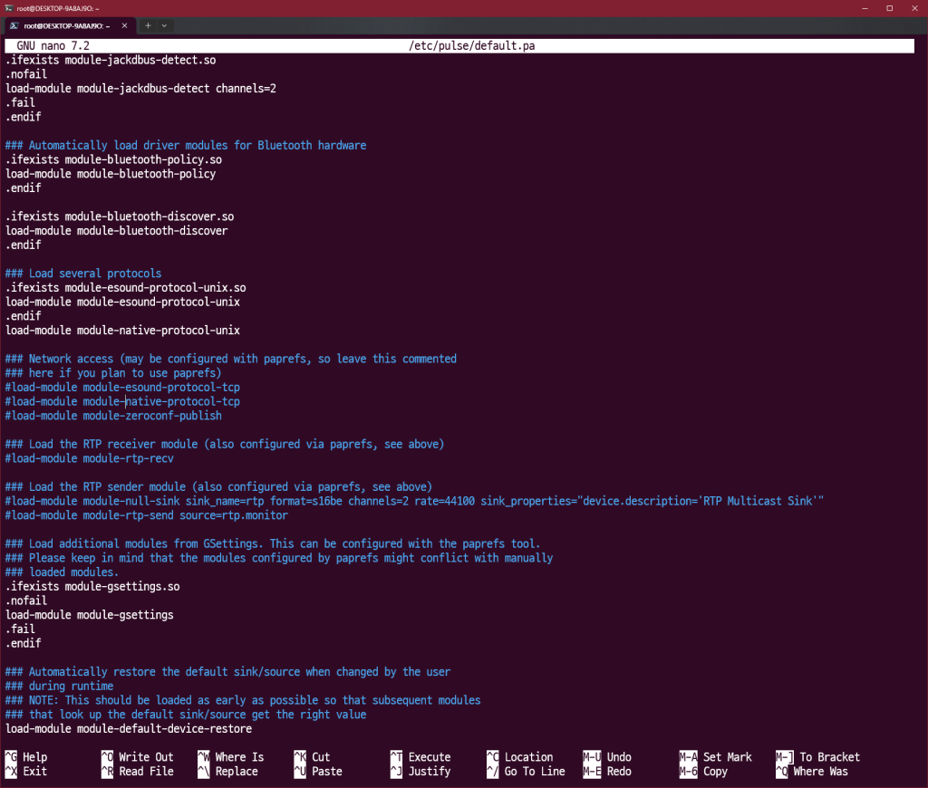Close the terminal window
928x788 pixels.
click(914, 7)
